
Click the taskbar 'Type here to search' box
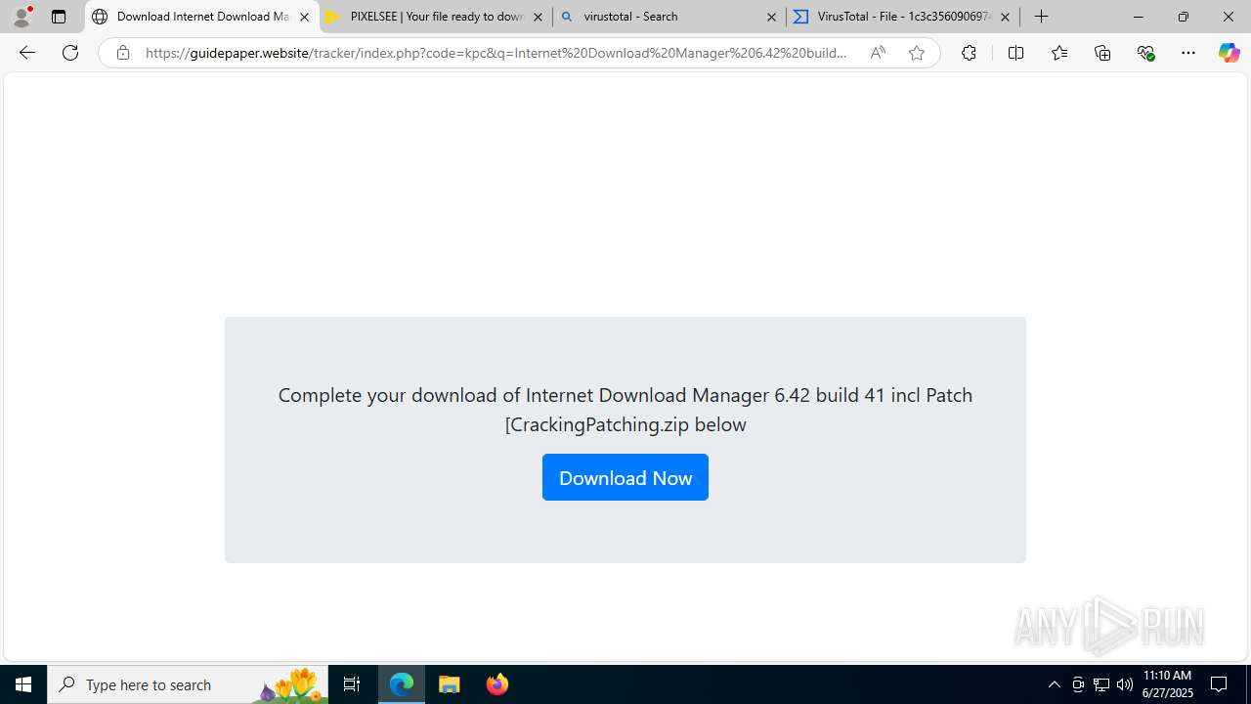coord(188,684)
